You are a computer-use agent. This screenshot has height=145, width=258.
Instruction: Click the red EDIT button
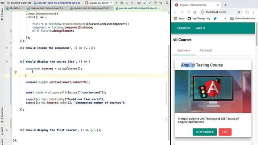(x=225, y=132)
